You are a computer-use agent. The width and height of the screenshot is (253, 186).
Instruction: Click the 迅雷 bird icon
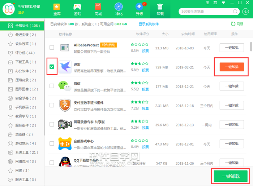[65, 67]
